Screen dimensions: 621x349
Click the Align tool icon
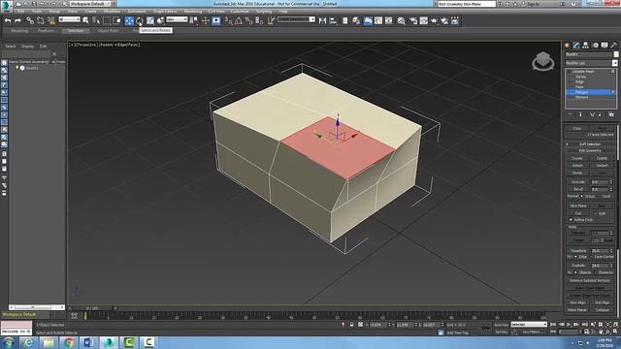coord(333,20)
